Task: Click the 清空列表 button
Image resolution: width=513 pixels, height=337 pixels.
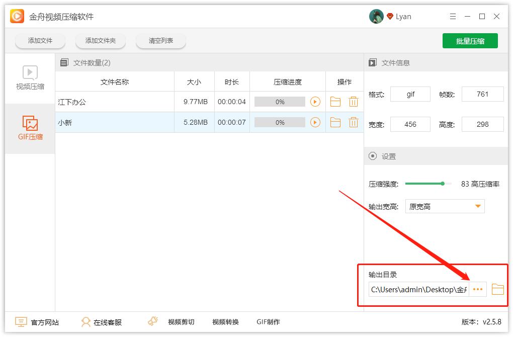Action: click(x=160, y=41)
